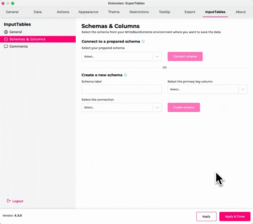Expand the primary key column dropdown
253x224 pixels.
click(208, 89)
